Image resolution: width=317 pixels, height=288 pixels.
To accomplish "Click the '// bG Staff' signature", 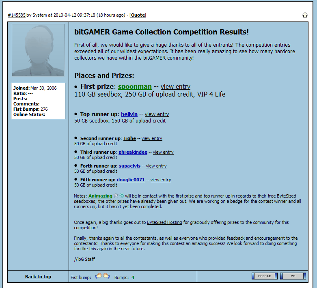I will [84, 259].
